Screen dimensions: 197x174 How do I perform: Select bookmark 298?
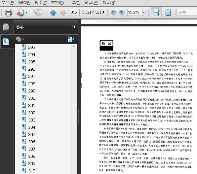click(x=32, y=84)
